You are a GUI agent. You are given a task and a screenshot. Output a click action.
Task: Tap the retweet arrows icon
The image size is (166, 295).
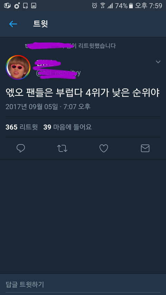pos(62,148)
